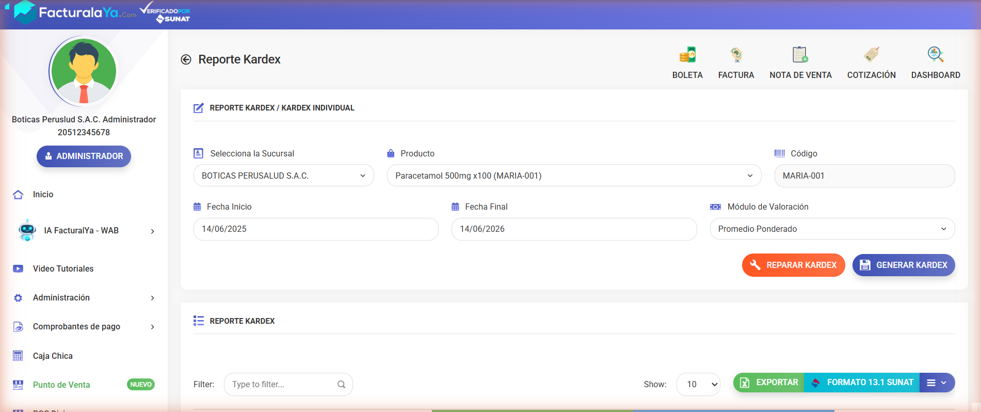Click the GENERAR KARDEX button
This screenshot has width=981, height=412.
[903, 265]
